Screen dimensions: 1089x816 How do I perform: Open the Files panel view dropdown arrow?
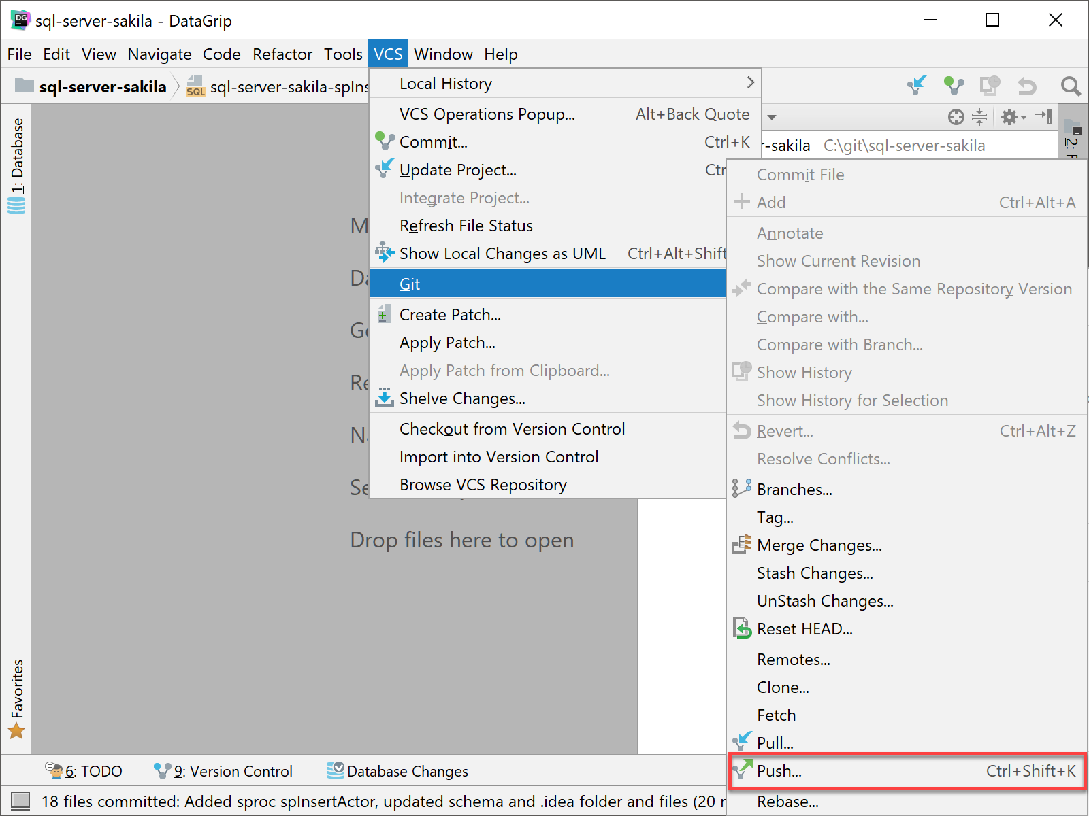pyautogui.click(x=772, y=118)
